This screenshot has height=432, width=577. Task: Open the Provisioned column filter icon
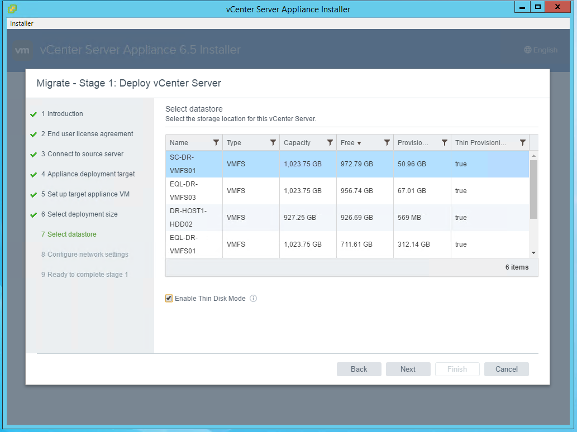[445, 143]
